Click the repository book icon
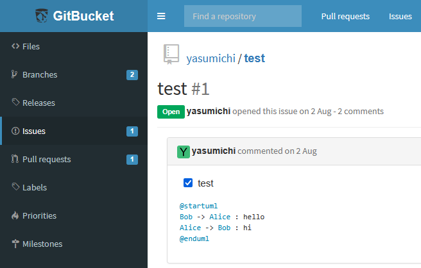Image resolution: width=421 pixels, height=268 pixels. 171,55
